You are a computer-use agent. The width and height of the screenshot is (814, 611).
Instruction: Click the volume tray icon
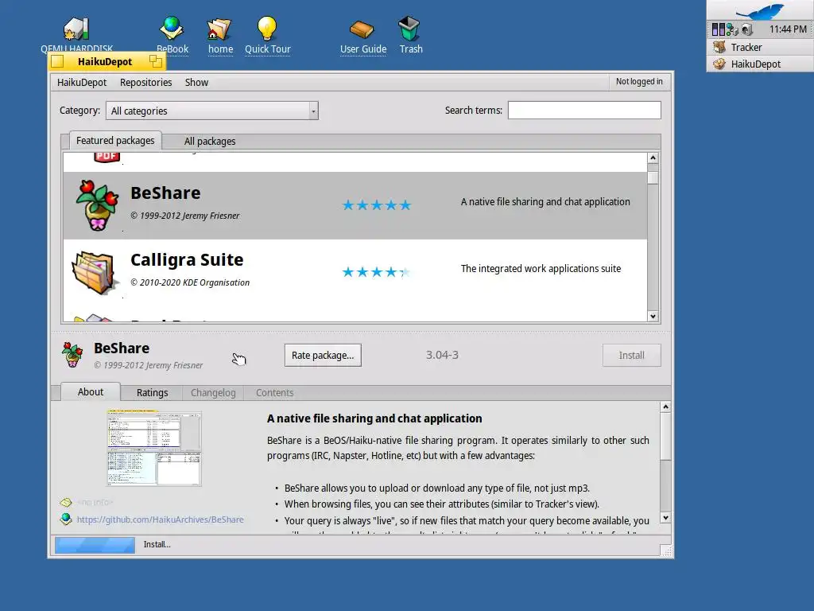(x=746, y=29)
